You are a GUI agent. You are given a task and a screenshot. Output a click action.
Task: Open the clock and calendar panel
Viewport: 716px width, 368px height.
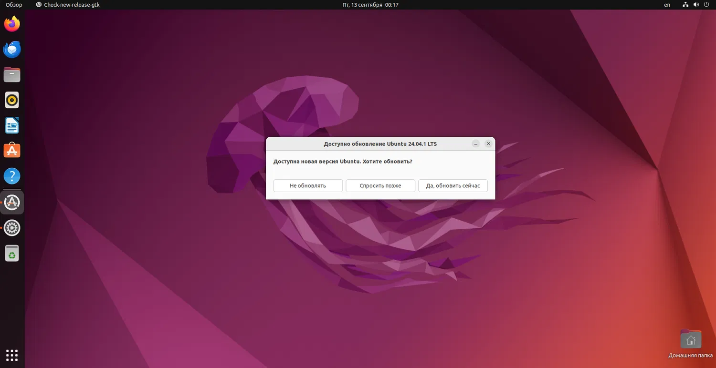[x=370, y=5]
